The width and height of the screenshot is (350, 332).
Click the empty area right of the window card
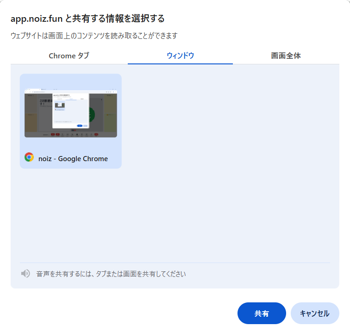pyautogui.click(x=227, y=139)
